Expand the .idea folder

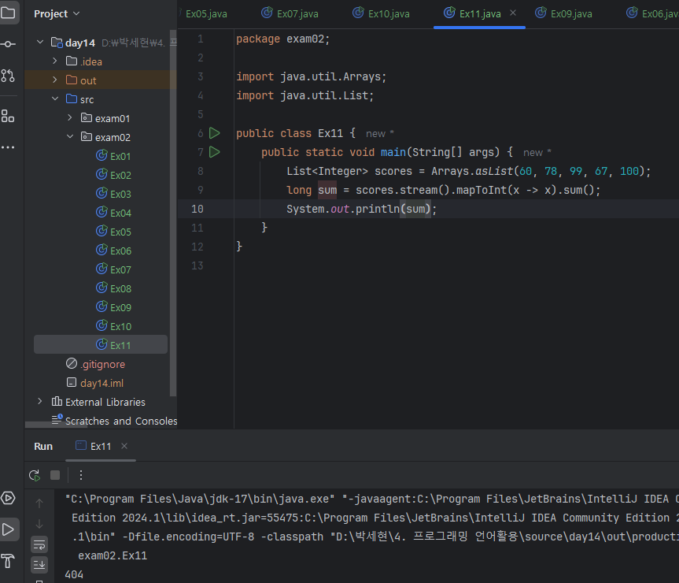[x=55, y=61]
